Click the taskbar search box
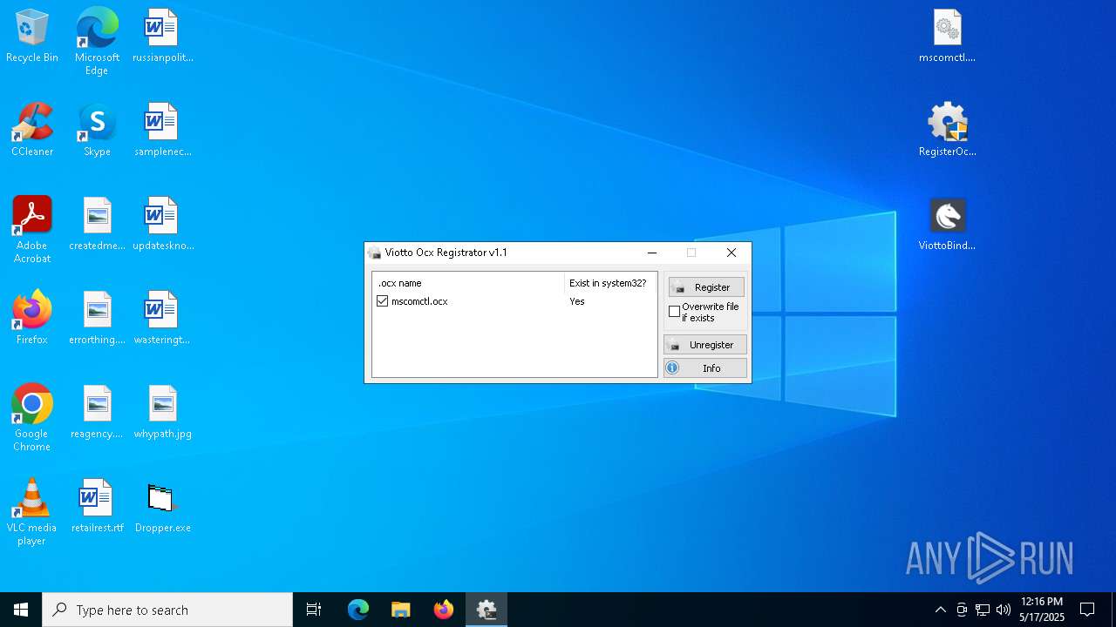Viewport: 1116px width, 627px height. tap(167, 610)
